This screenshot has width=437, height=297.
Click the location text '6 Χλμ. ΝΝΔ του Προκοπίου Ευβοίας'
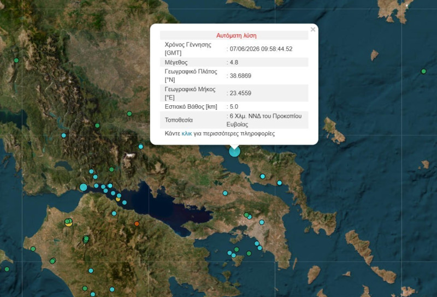[264, 120]
